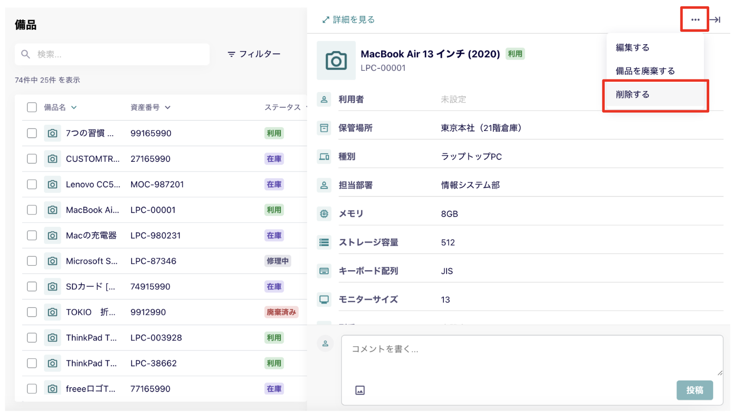This screenshot has height=417, width=742.
Task: Check the TOKIO row checkbox
Action: pyautogui.click(x=32, y=312)
